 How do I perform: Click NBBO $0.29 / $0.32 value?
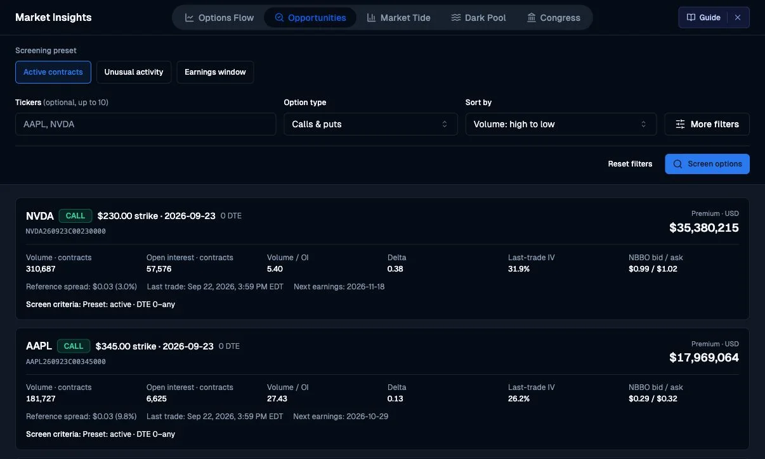click(653, 398)
